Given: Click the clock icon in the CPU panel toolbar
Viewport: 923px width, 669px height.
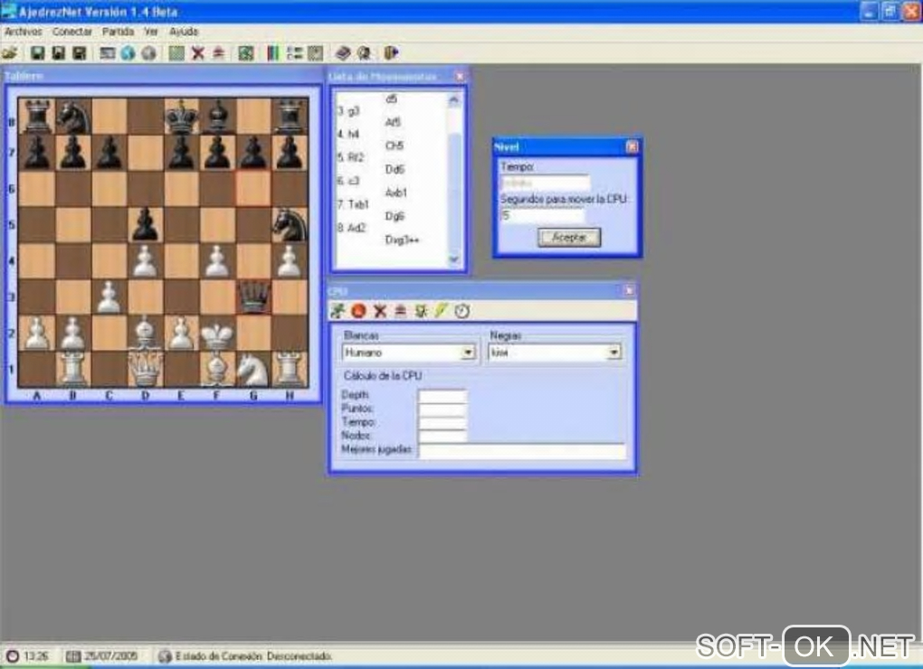Looking at the screenshot, I should point(462,311).
